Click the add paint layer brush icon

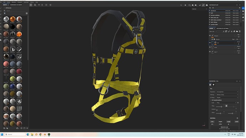tap(229, 31)
